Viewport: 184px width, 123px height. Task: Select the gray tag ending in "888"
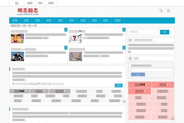pyautogui.click(x=19, y=91)
